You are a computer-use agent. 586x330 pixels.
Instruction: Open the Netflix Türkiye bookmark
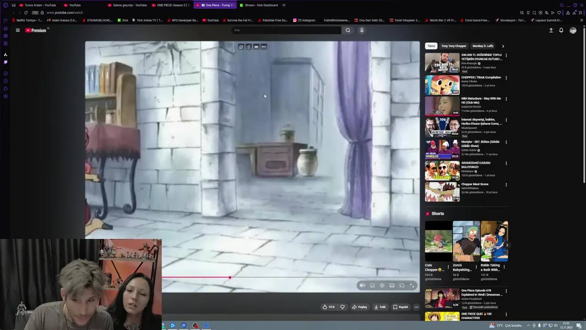click(x=27, y=20)
